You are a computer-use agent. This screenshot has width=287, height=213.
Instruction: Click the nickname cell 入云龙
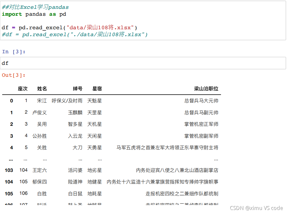(75, 136)
